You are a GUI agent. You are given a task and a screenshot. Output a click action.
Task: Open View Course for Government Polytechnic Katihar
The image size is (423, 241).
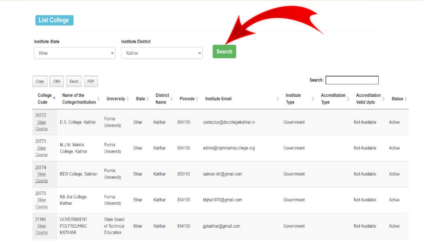point(42,229)
